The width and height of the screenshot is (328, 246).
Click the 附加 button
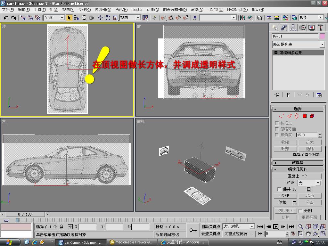tap(283, 202)
